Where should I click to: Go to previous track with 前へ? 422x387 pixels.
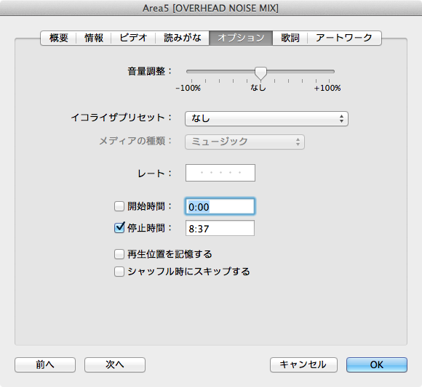(x=45, y=364)
